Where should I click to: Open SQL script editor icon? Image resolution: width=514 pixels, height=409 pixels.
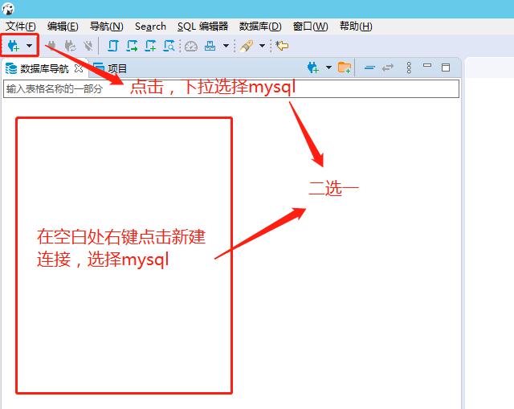(x=113, y=46)
